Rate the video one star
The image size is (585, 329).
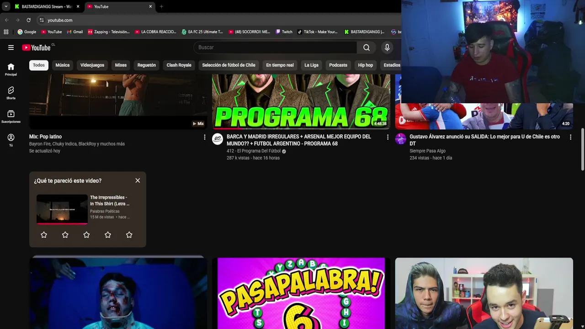click(x=44, y=235)
